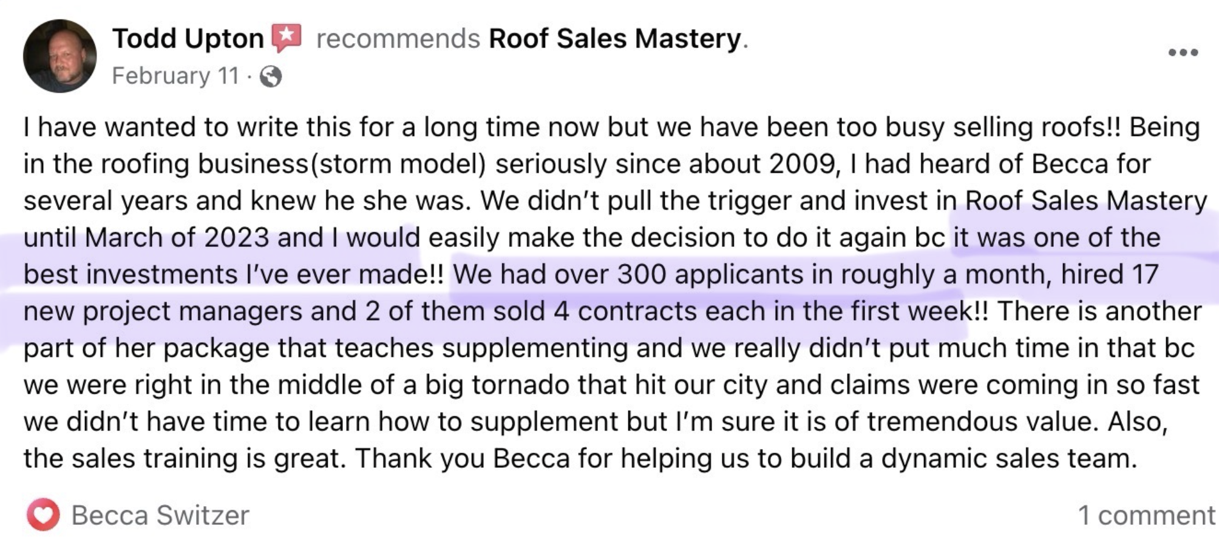
Task: Expand the 1 comment thread
Action: coord(1146,516)
